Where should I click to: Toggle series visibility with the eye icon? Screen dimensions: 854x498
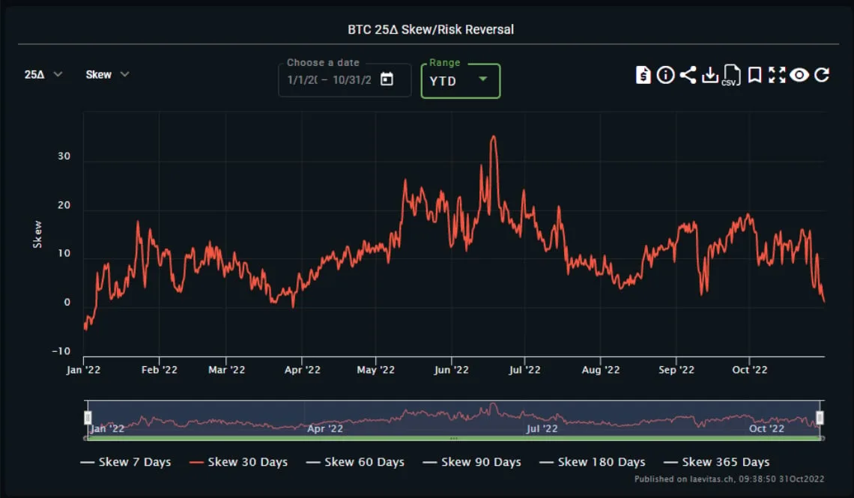click(799, 75)
